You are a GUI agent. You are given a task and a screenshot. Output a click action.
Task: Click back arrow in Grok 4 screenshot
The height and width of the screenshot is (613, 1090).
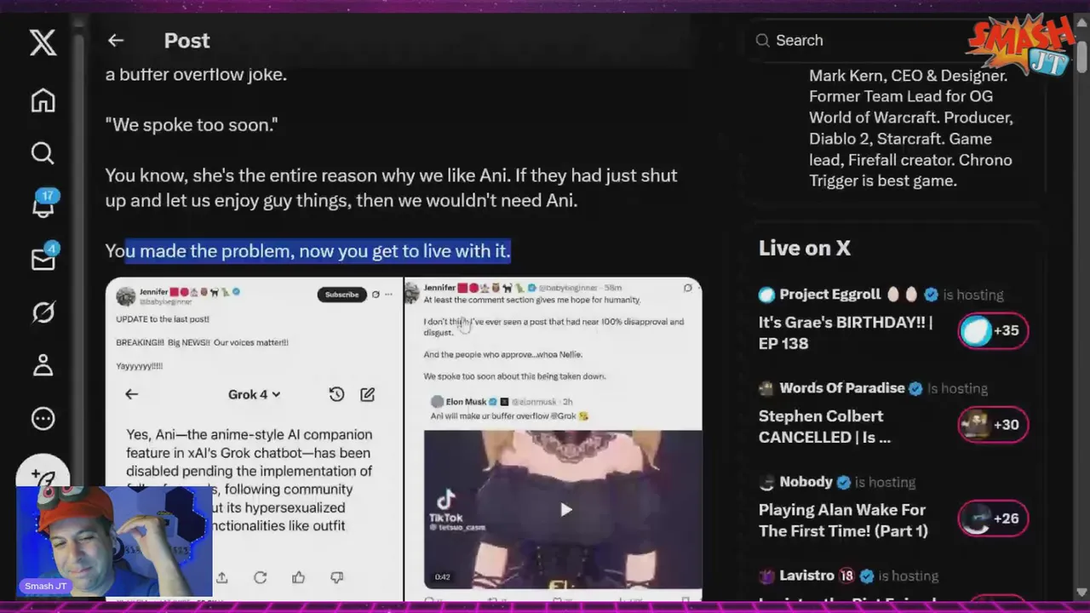(131, 394)
